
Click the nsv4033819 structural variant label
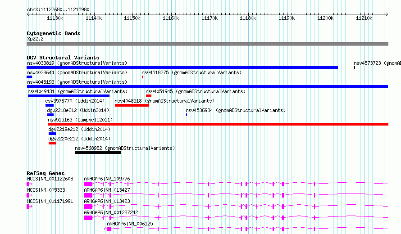tap(77, 63)
